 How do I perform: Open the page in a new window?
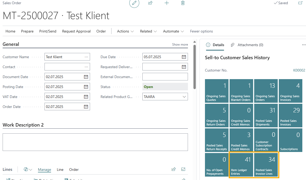[300, 3]
